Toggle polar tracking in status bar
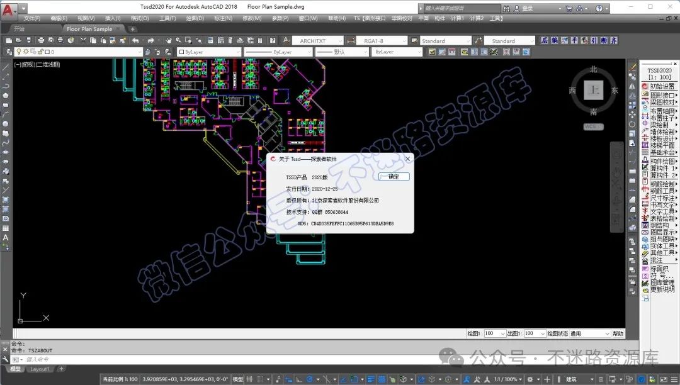 (310, 379)
